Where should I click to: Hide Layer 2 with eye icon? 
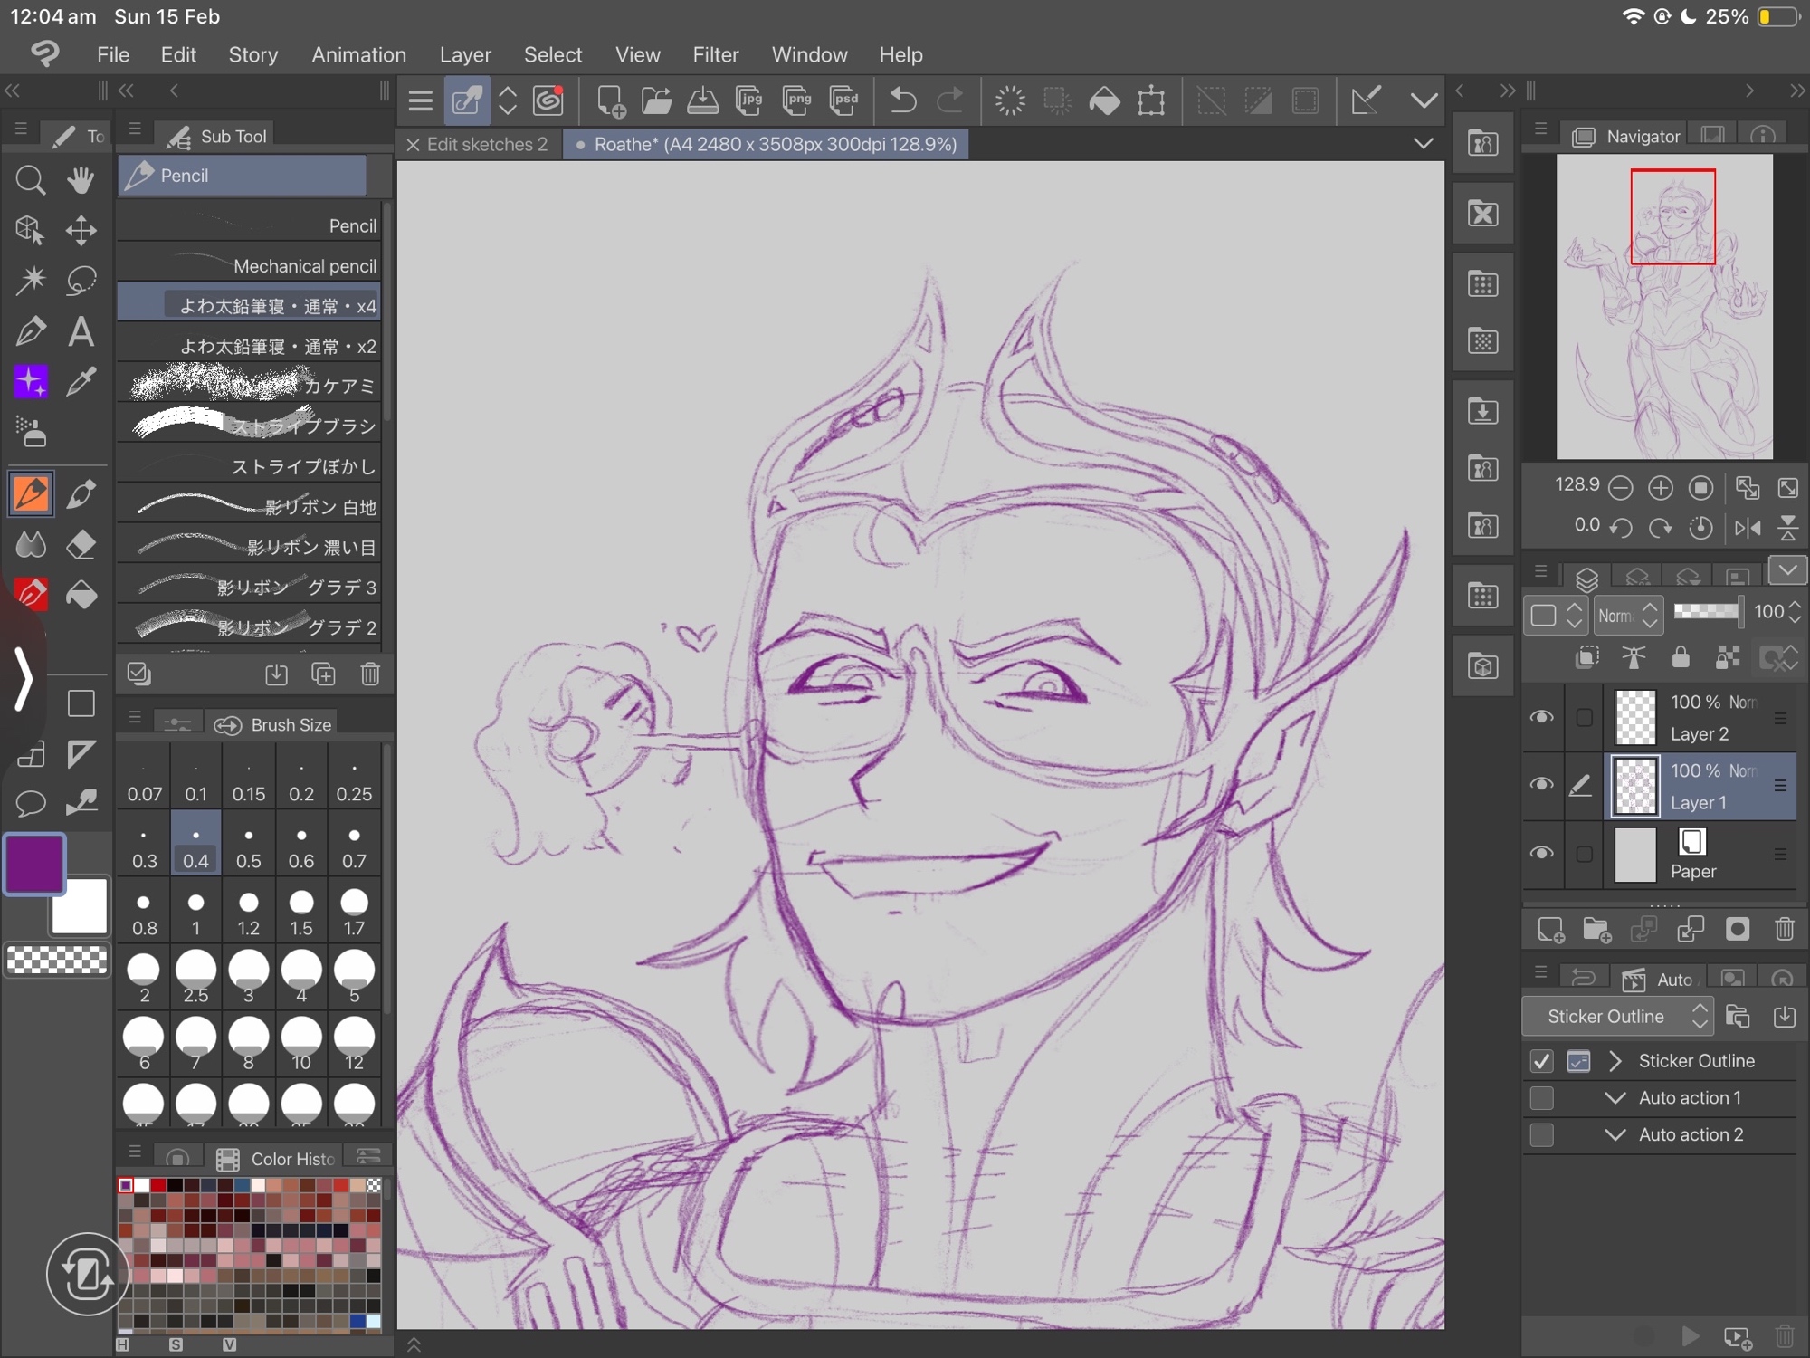(1541, 717)
